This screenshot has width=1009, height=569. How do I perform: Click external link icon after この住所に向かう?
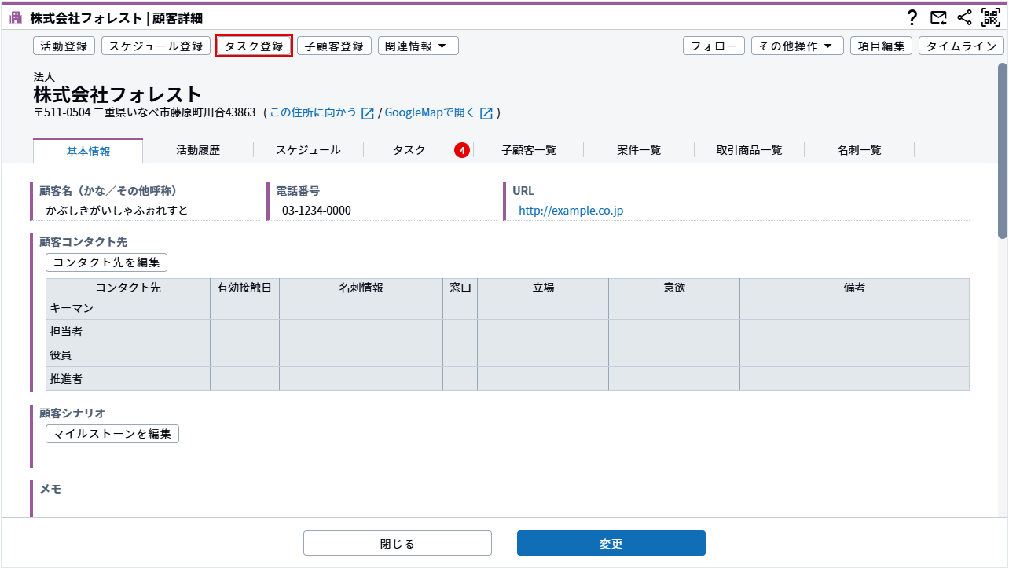point(367,113)
